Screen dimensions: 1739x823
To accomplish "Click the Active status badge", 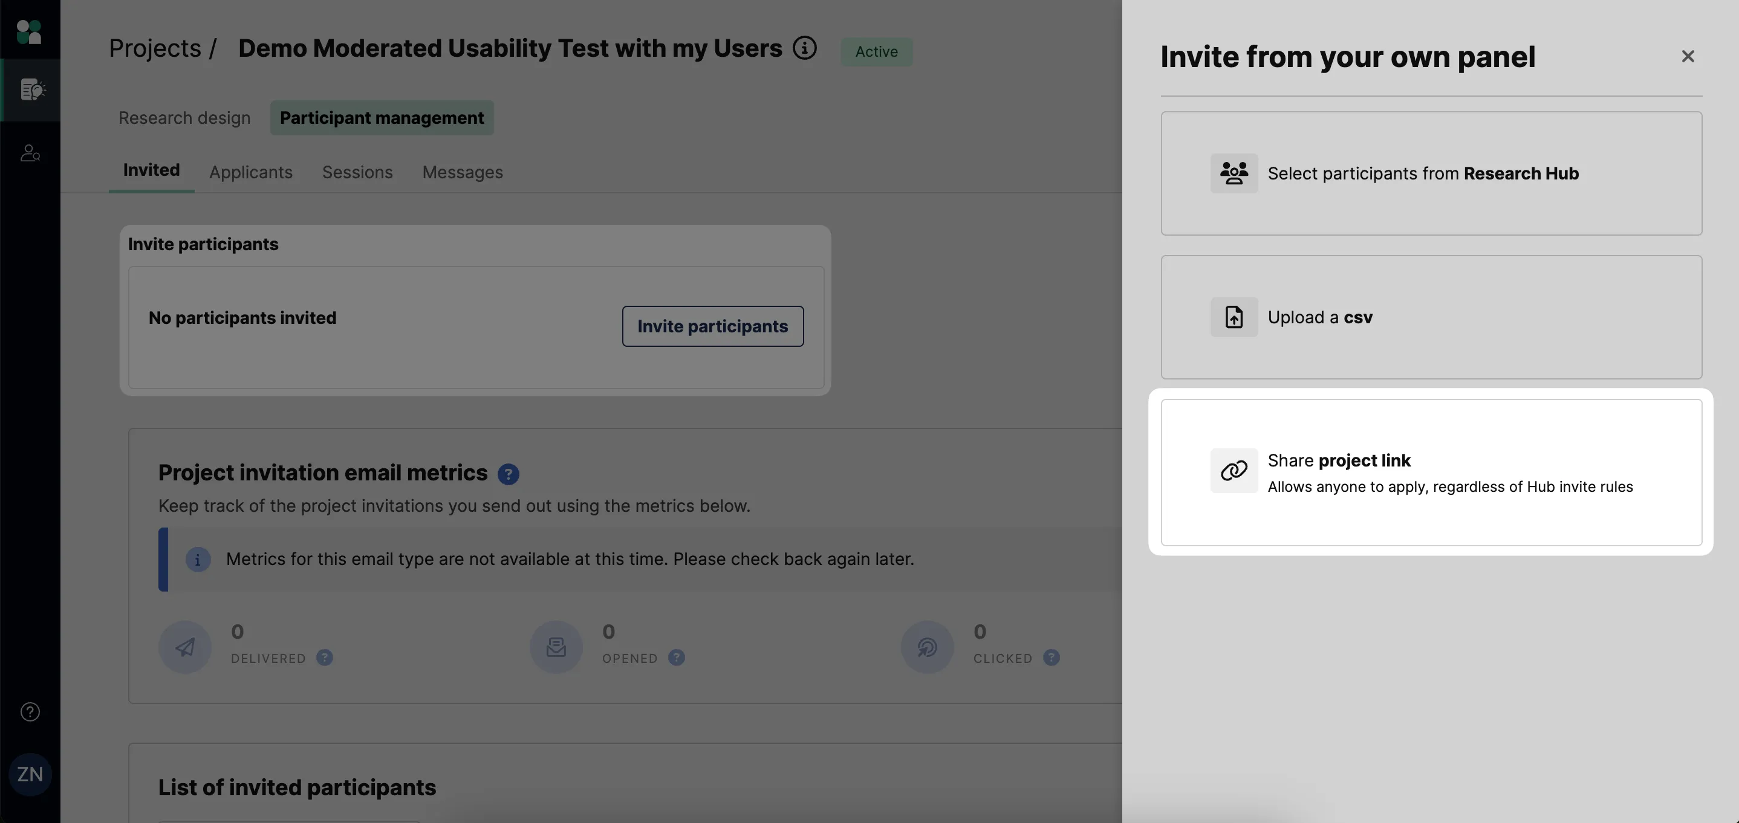I will 876,51.
